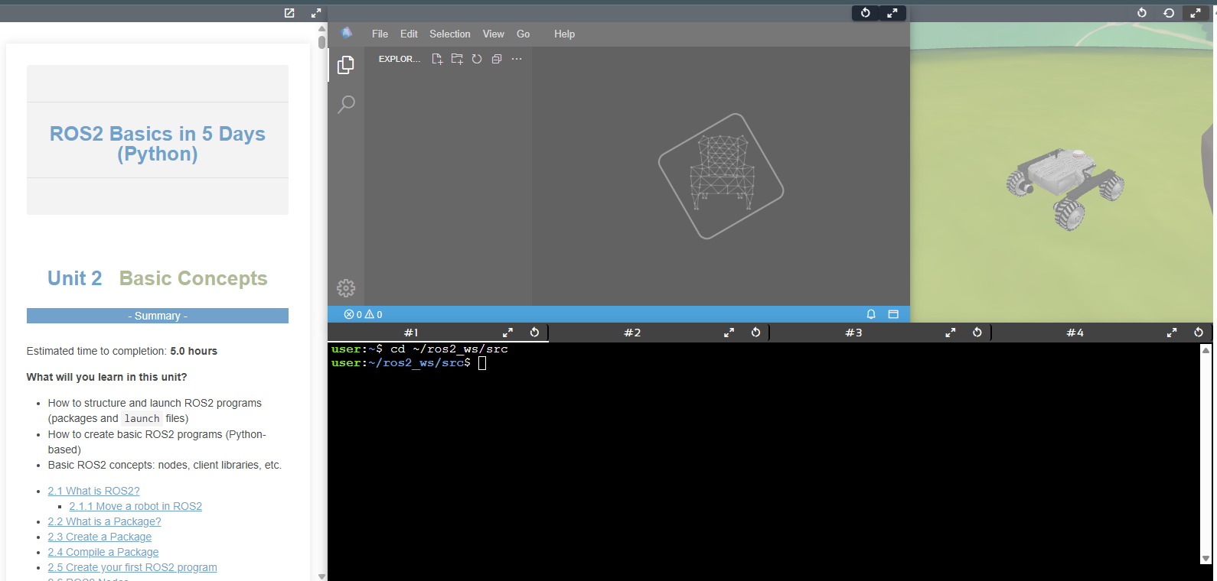Create a New File in Explorer
This screenshot has height=581, width=1217.
click(437, 59)
